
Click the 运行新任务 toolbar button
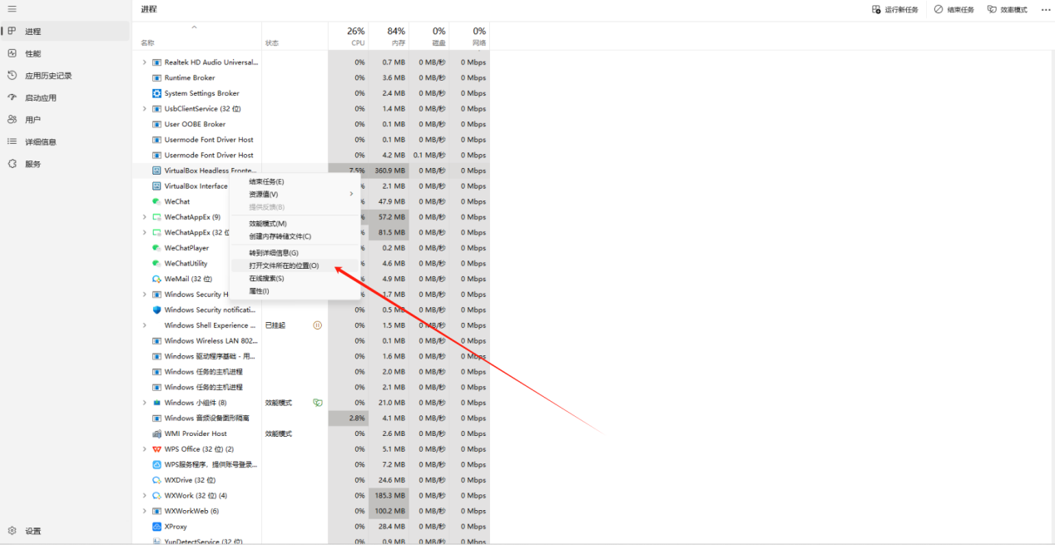tap(895, 10)
